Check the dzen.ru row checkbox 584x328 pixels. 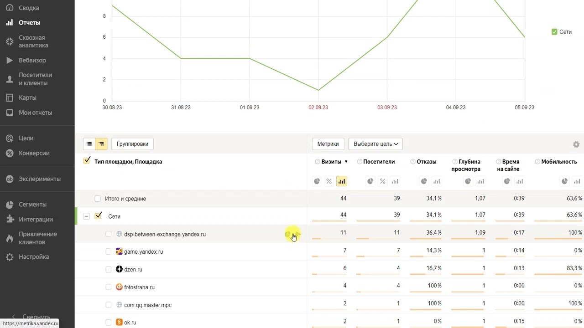pos(109,269)
